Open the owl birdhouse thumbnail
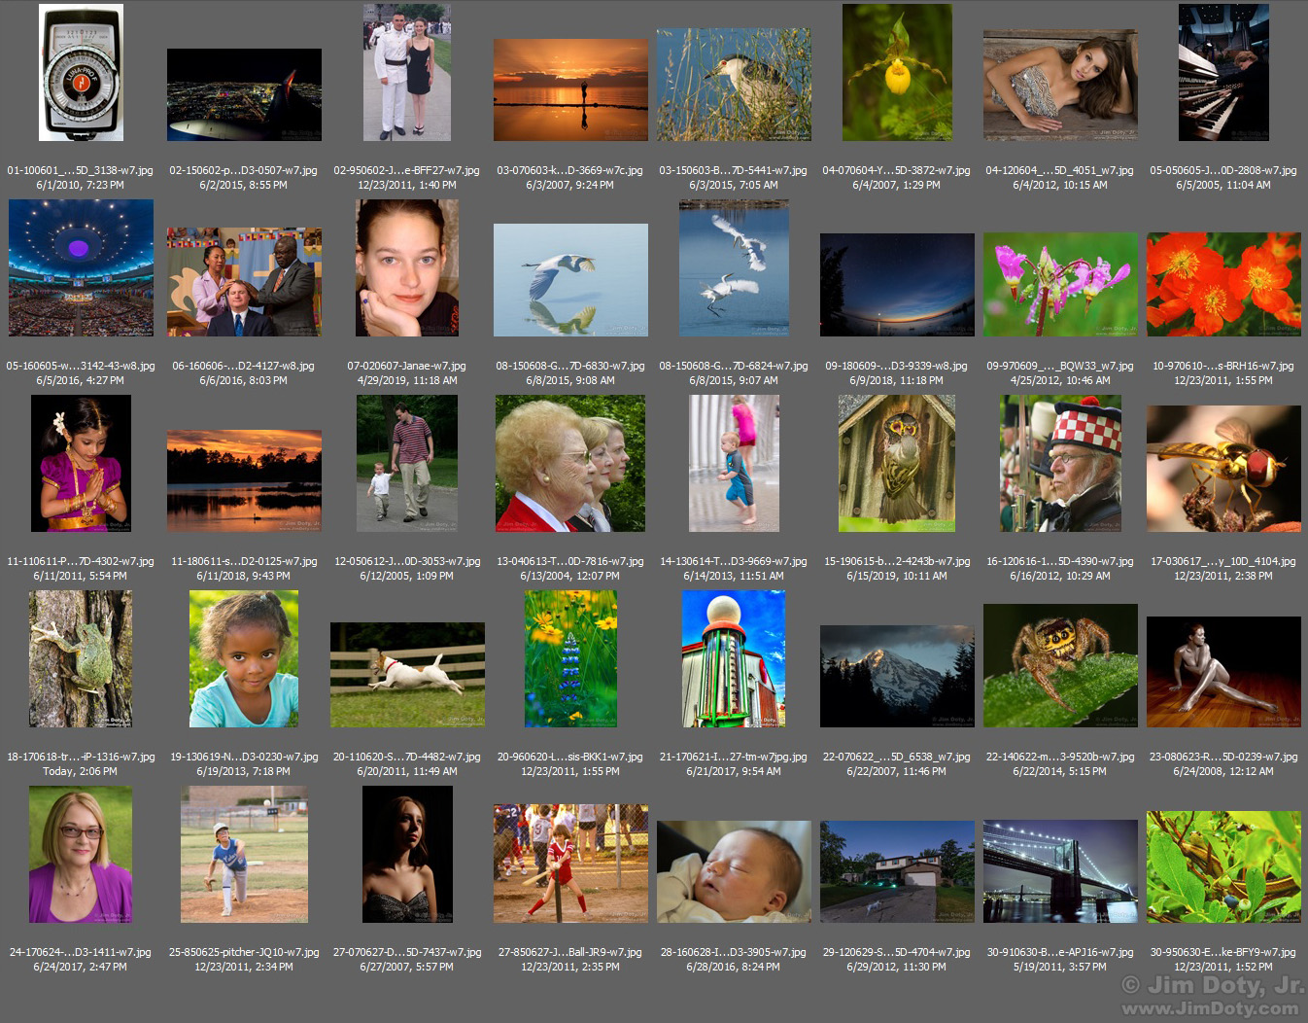Image resolution: width=1308 pixels, height=1023 pixels. pos(897,463)
